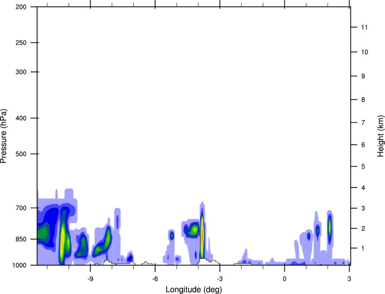Pick the 7 km height label
The image size is (385, 294).
point(363,123)
